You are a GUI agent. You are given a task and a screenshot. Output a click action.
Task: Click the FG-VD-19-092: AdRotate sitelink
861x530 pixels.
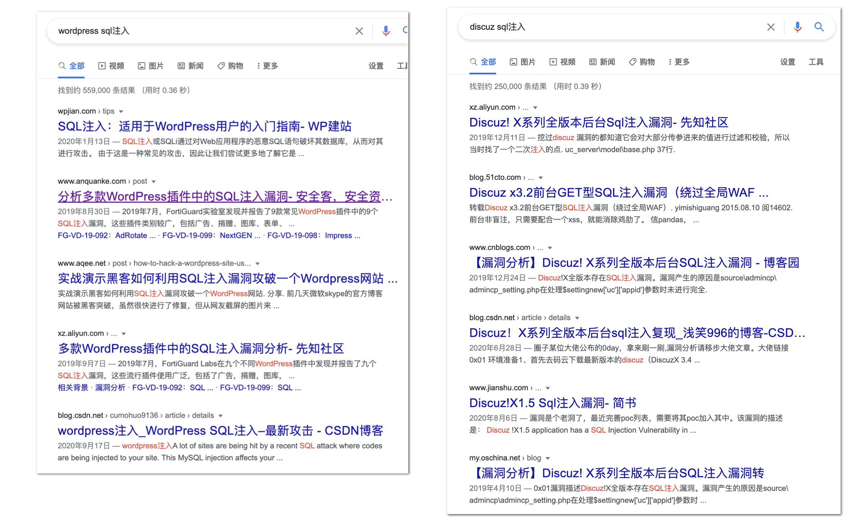coord(106,235)
